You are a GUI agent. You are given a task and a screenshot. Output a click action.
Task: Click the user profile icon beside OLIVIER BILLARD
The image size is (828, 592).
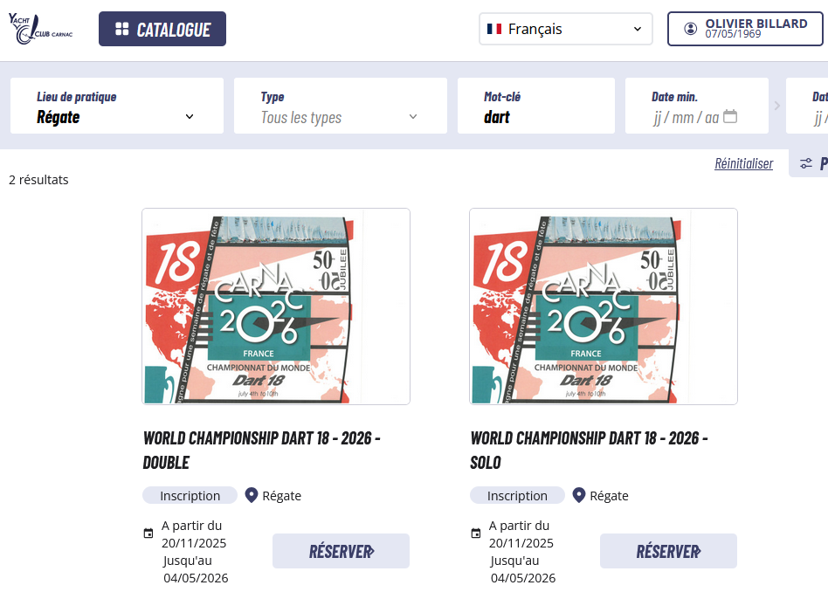(691, 27)
